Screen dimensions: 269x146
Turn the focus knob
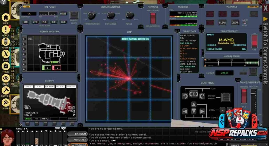tap(130, 15)
